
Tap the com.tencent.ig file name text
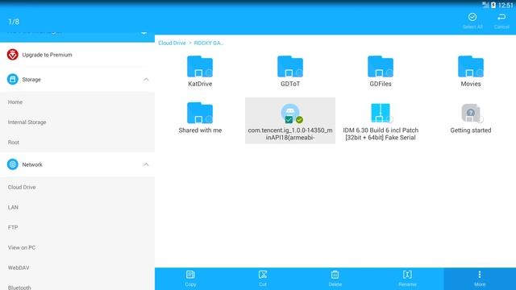290,134
